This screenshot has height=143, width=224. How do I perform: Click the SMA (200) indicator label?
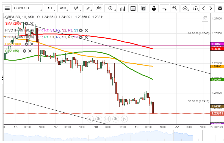click(13, 24)
